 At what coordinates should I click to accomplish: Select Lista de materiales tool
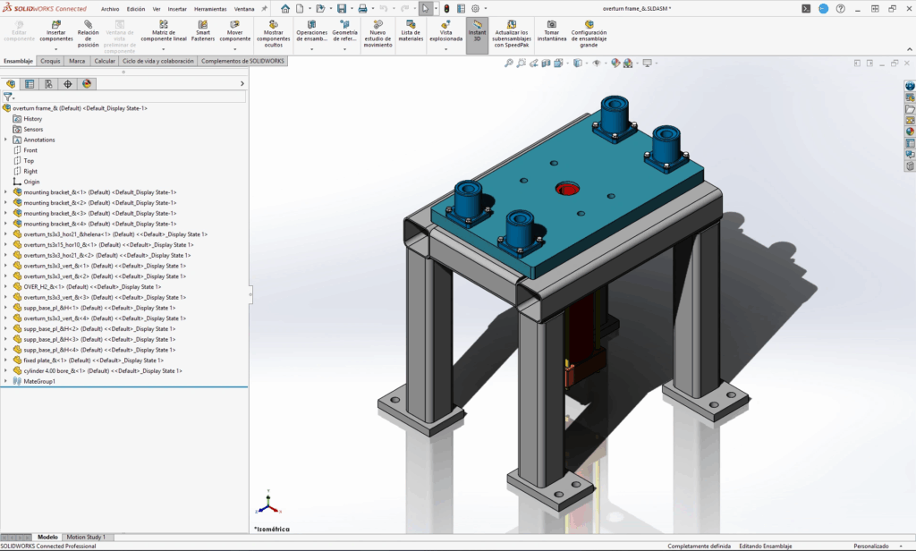click(x=411, y=25)
